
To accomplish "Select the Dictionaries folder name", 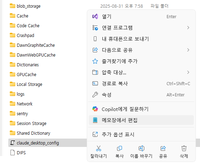I will point(28,65).
